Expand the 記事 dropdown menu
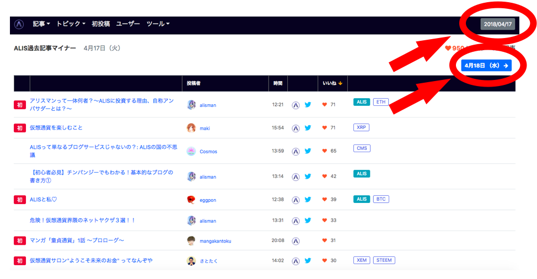This screenshot has width=537, height=279. (41, 24)
